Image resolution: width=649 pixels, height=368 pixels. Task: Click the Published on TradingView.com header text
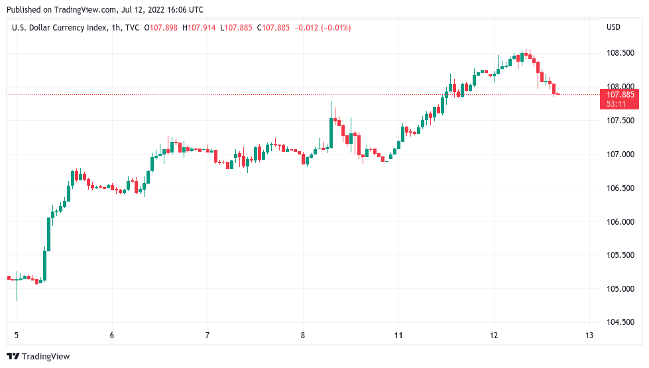[x=104, y=10]
